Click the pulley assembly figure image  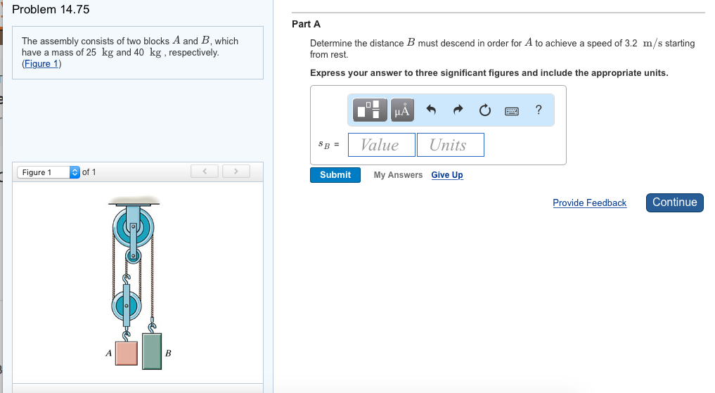[x=137, y=283]
